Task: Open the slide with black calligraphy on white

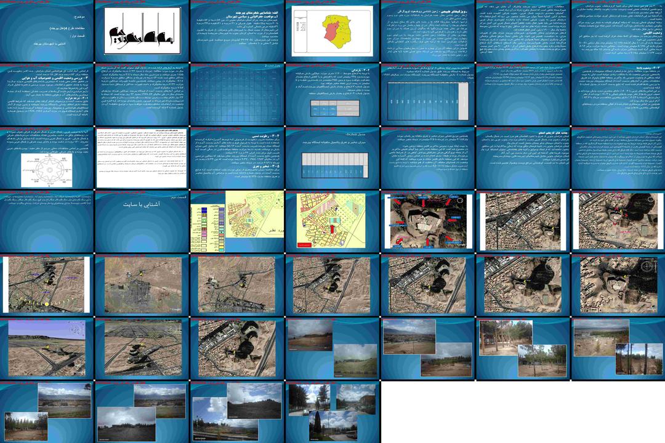Action: pos(142,31)
